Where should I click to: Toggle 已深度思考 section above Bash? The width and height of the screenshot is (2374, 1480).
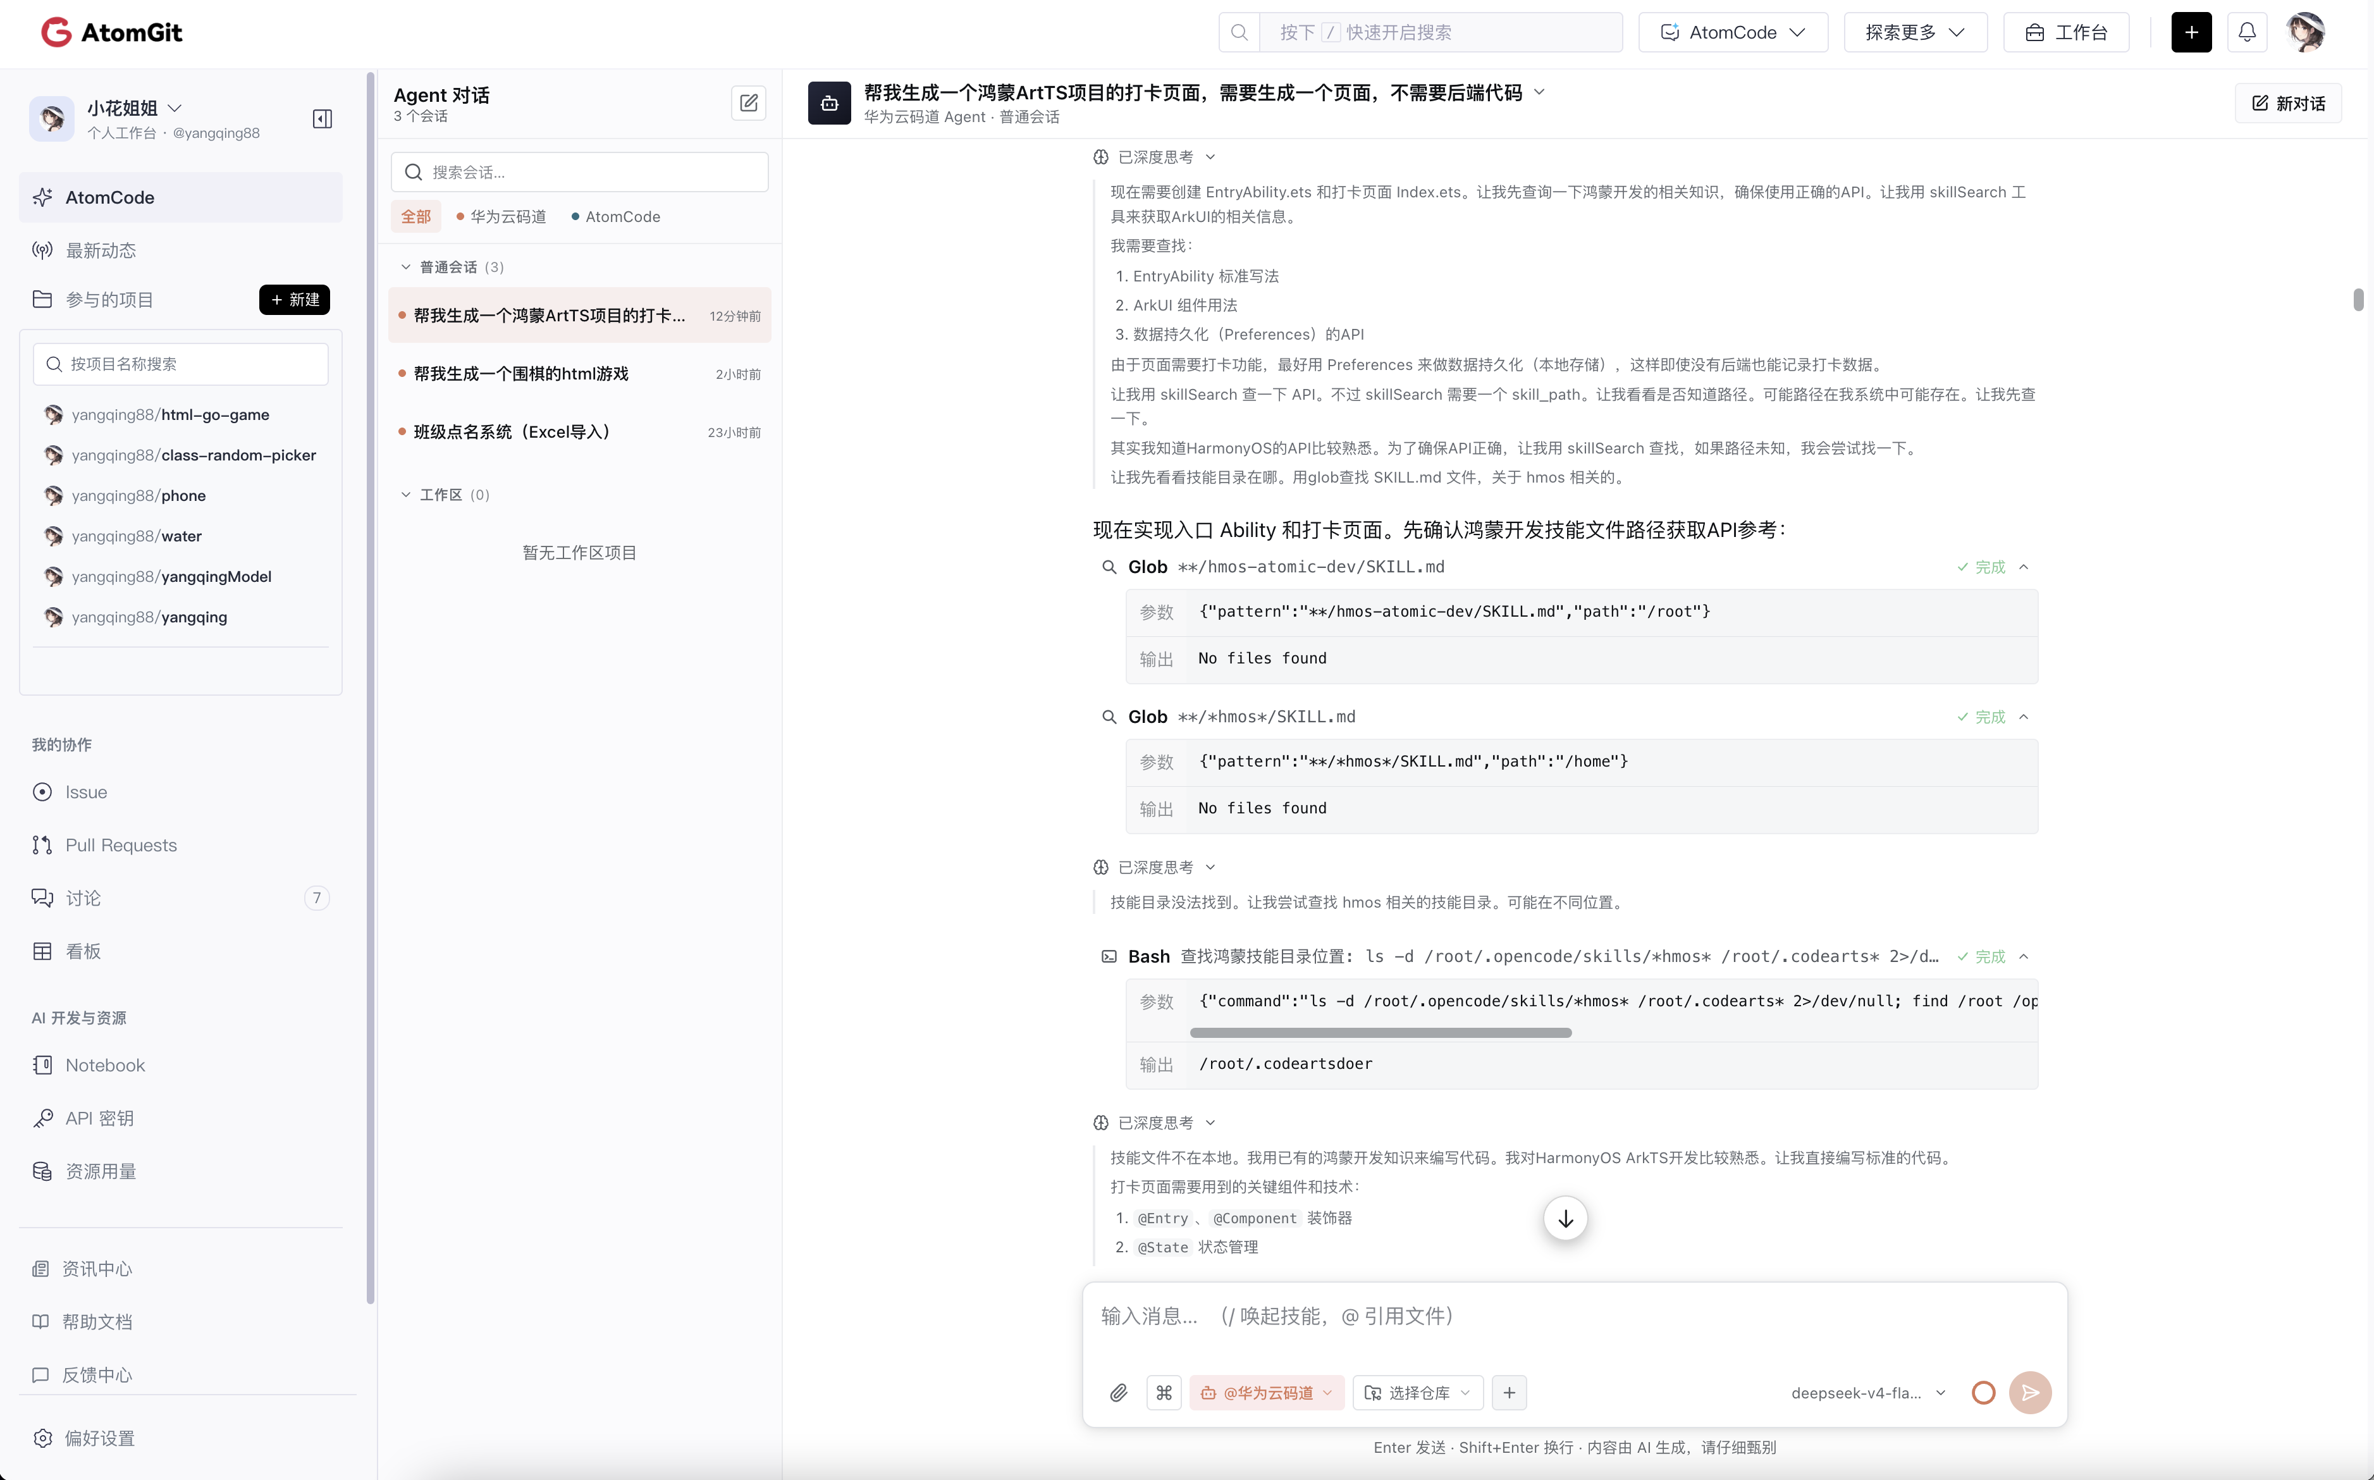click(1153, 867)
